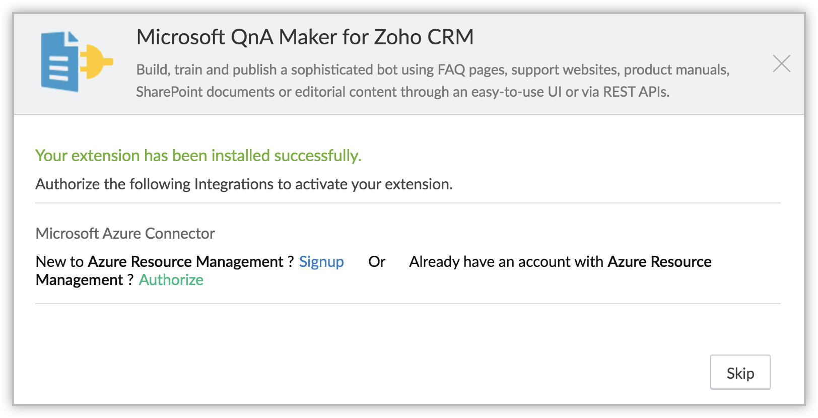The image size is (818, 418).
Task: Click the bold 'Management ?' text before Authorize
Action: [x=84, y=280]
